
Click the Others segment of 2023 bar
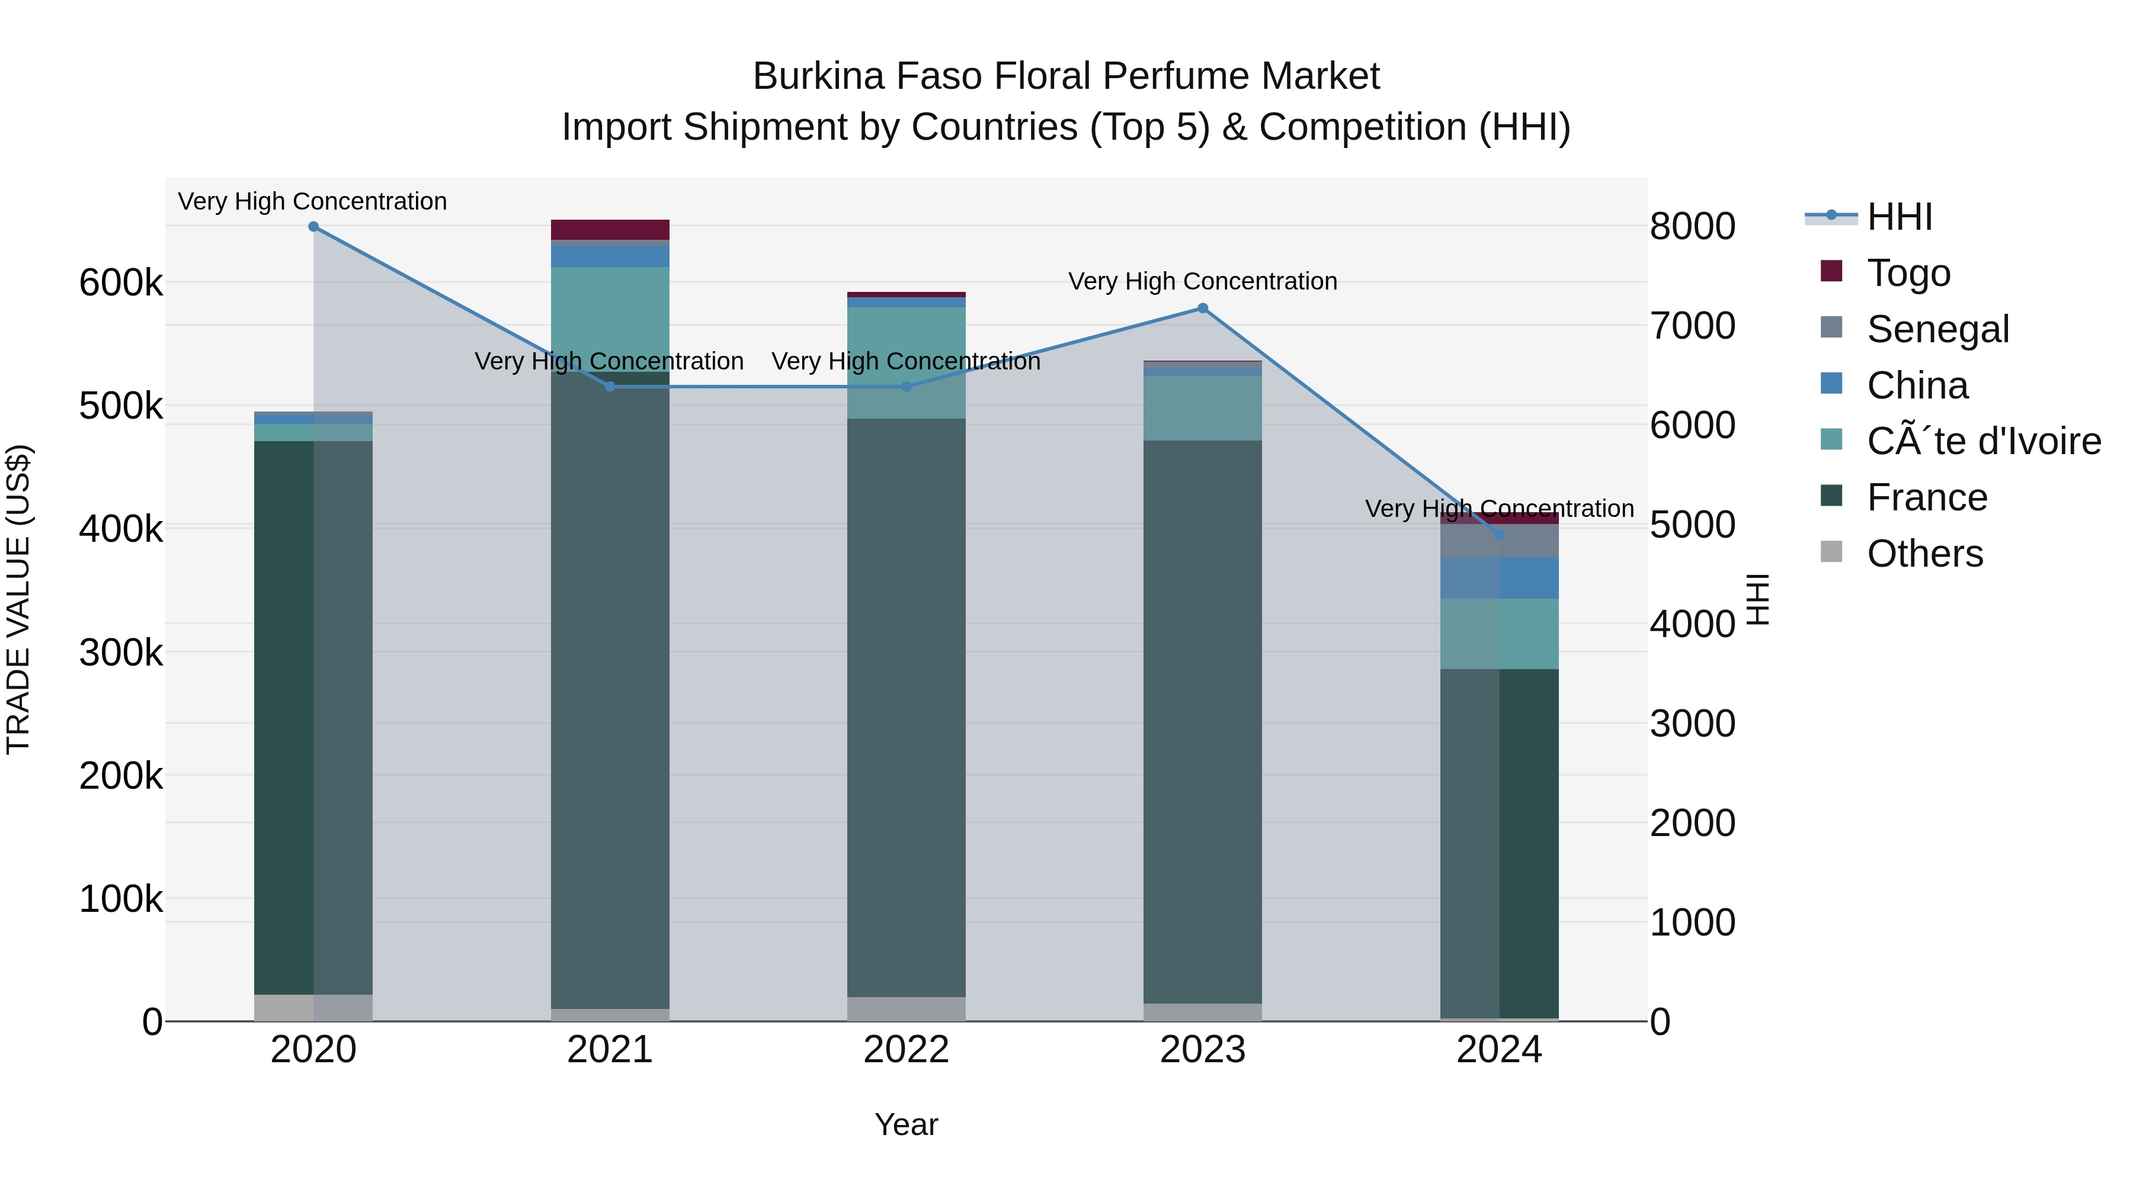click(1203, 1013)
